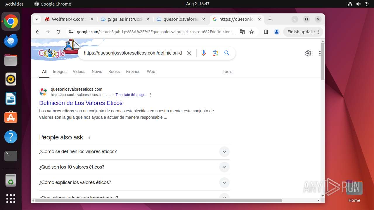Open new browser tab
This screenshot has width=374, height=210.
point(270,19)
